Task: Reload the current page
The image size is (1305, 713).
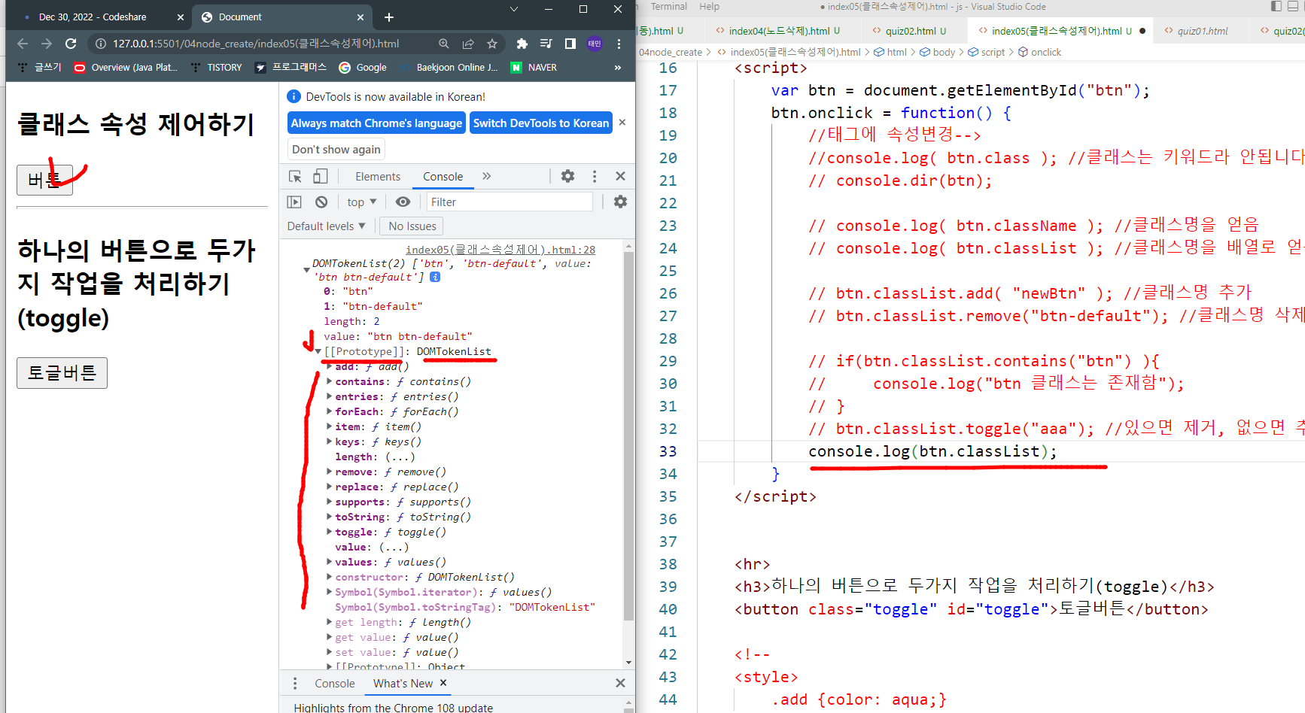Action: point(71,44)
